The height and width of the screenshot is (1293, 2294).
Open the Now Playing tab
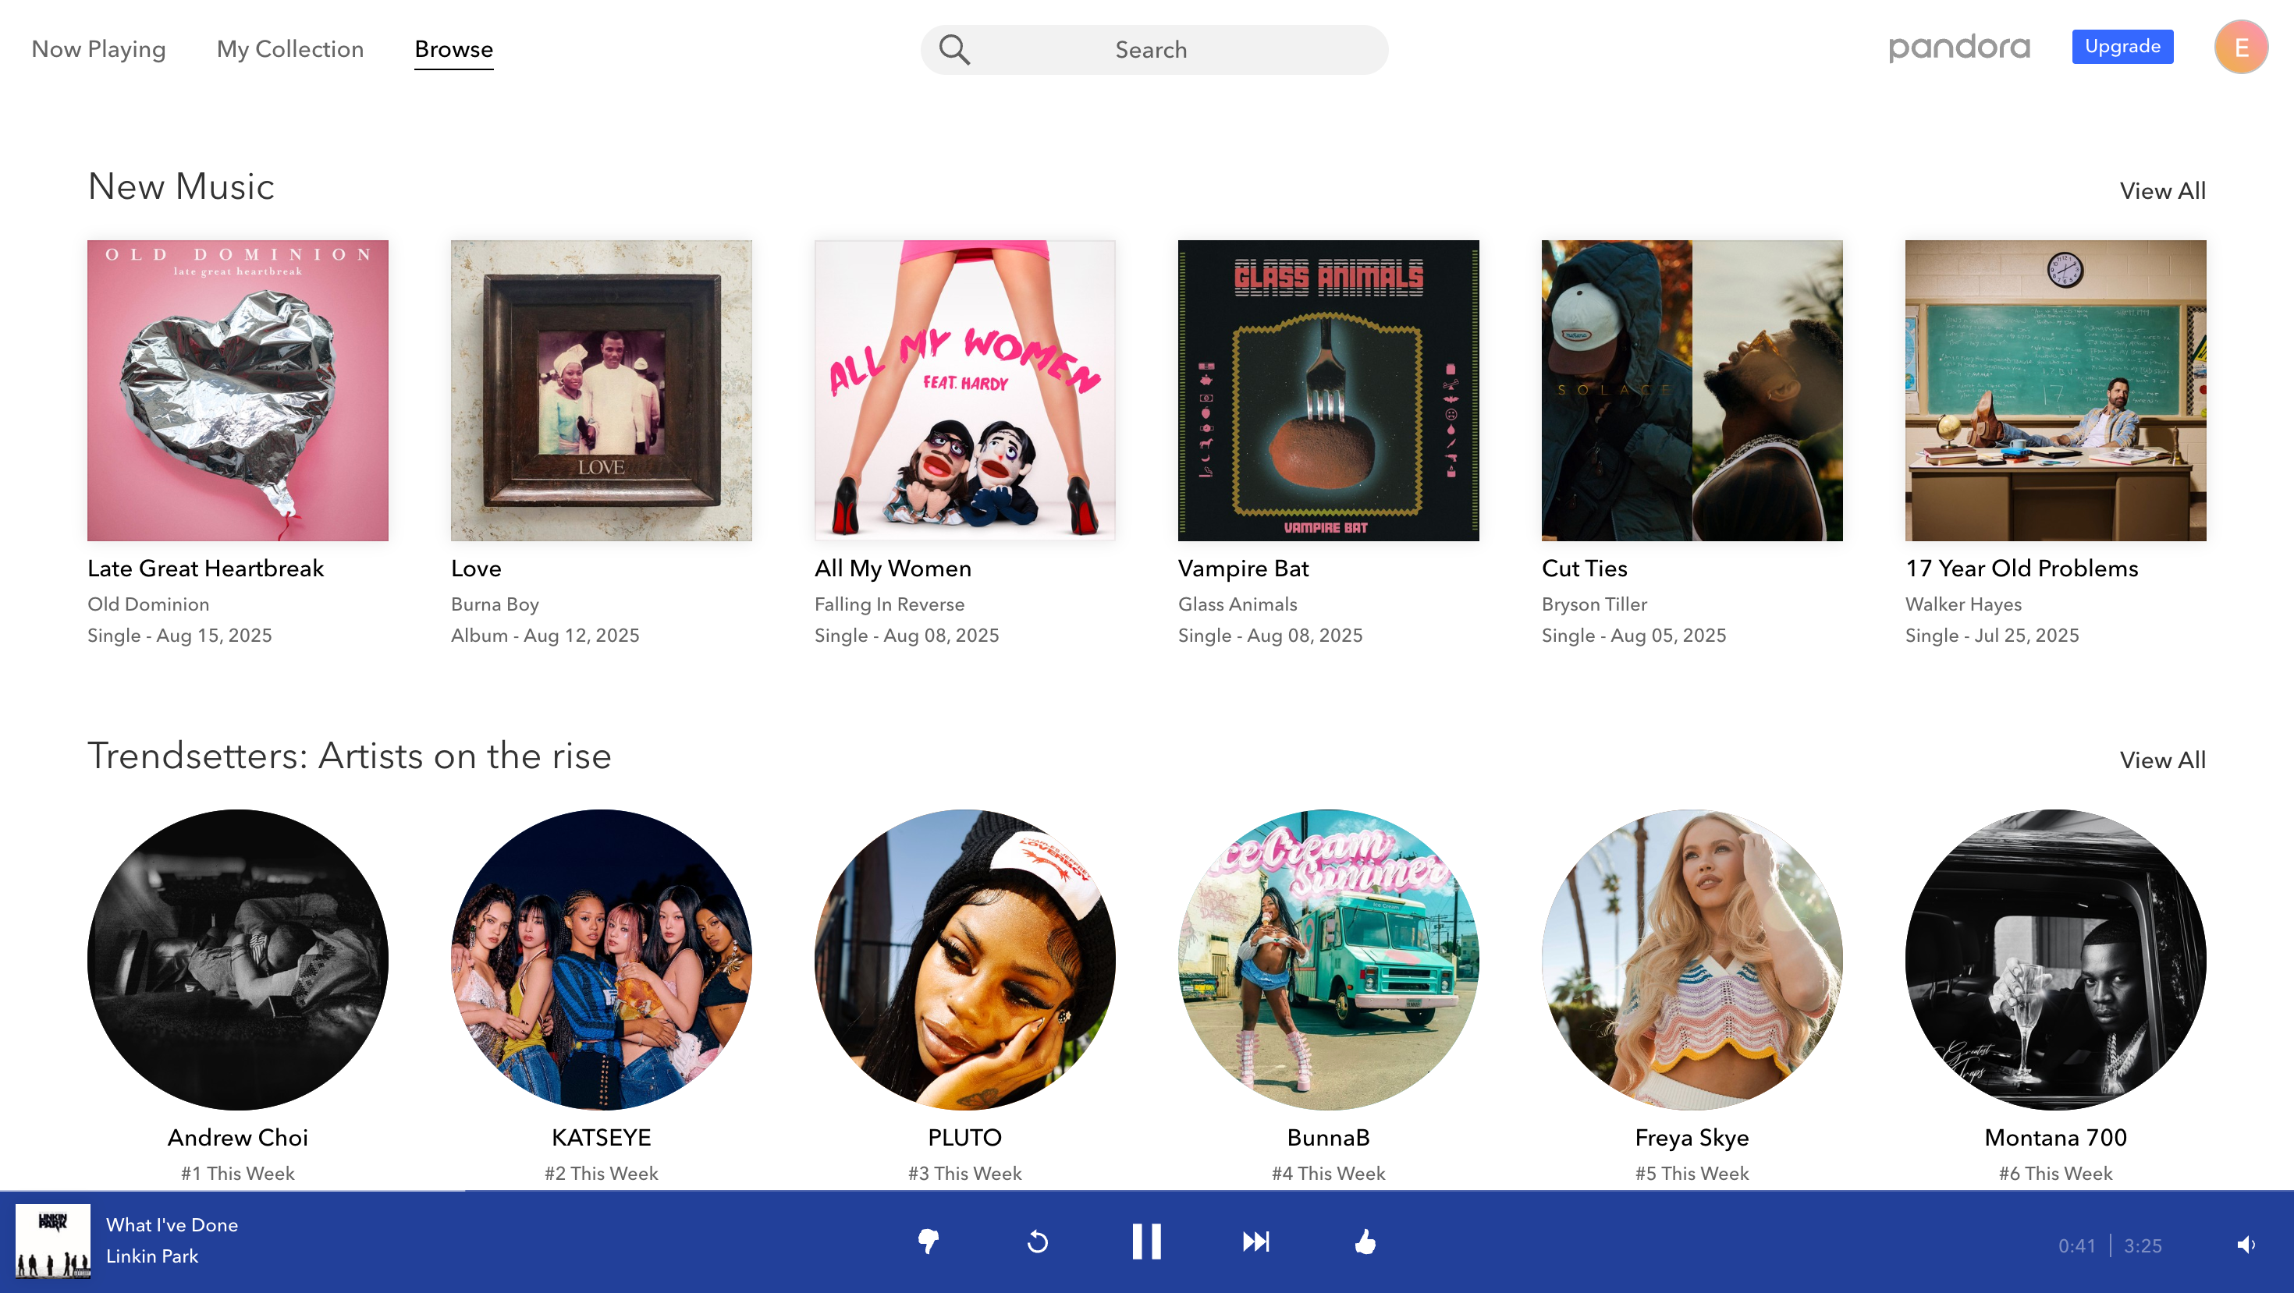98,50
